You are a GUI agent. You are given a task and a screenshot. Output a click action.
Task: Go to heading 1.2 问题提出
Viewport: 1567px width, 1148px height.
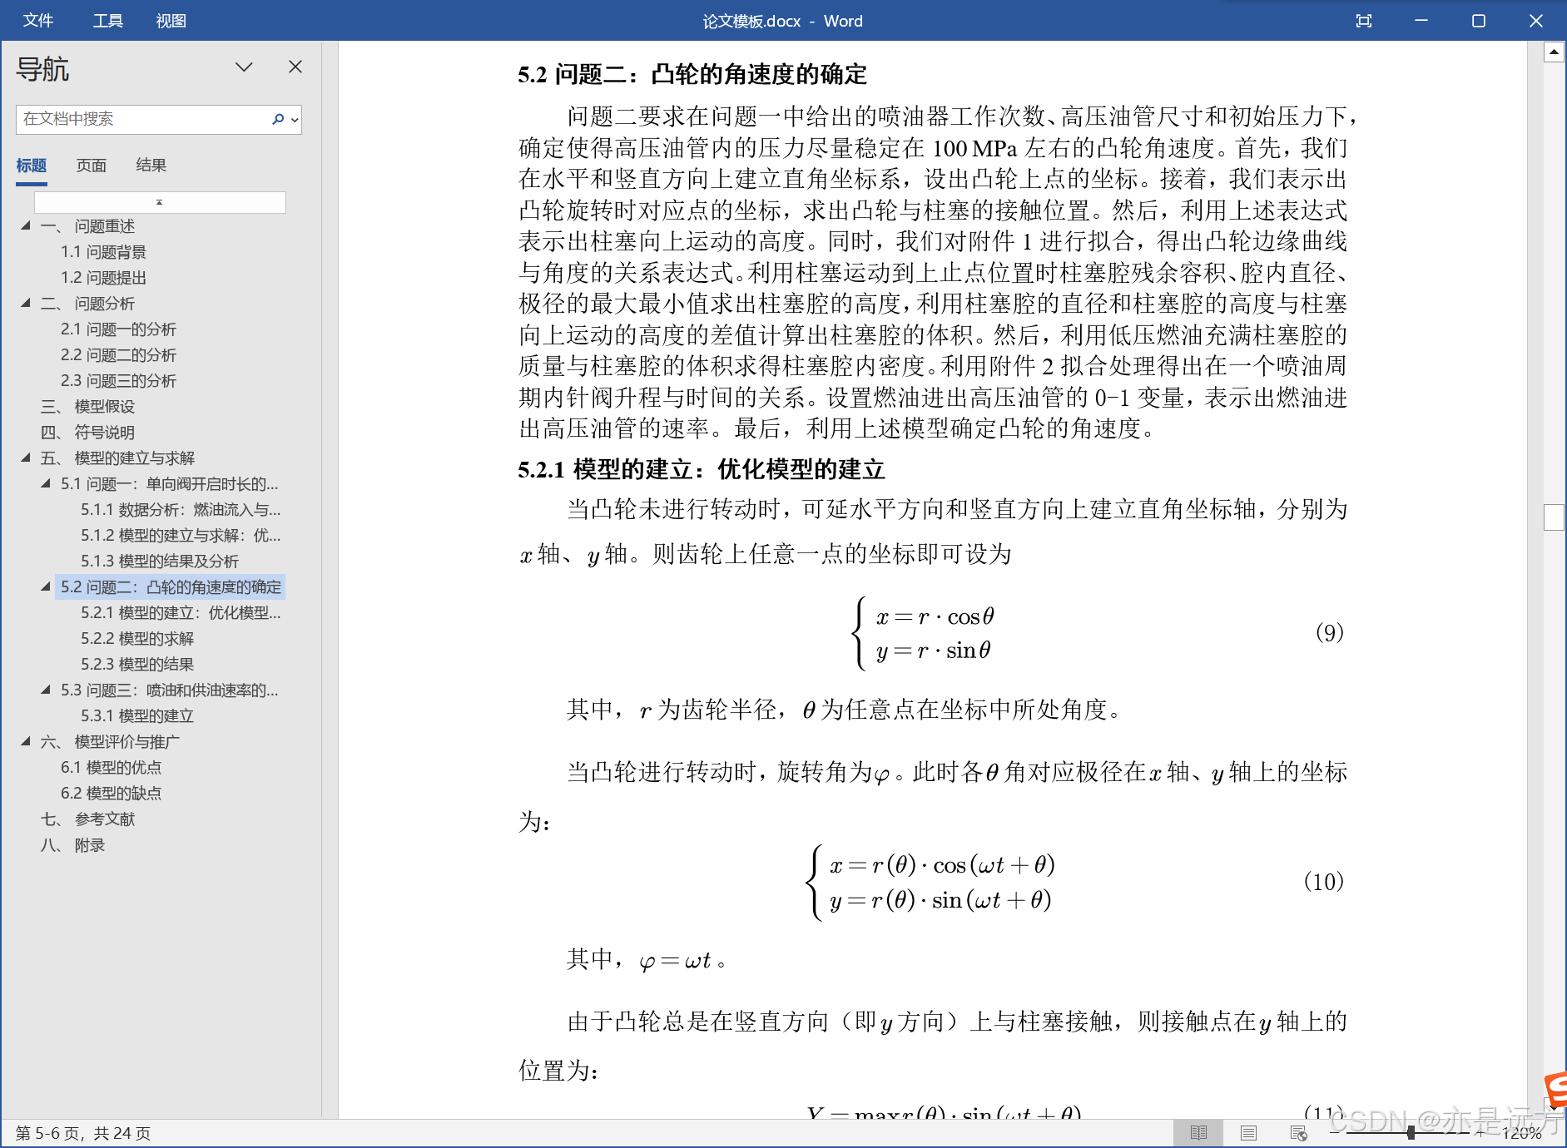pyautogui.click(x=103, y=278)
